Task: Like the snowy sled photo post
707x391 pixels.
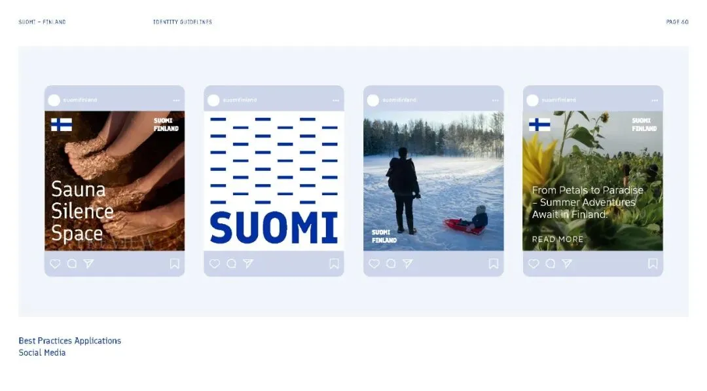Action: (374, 264)
